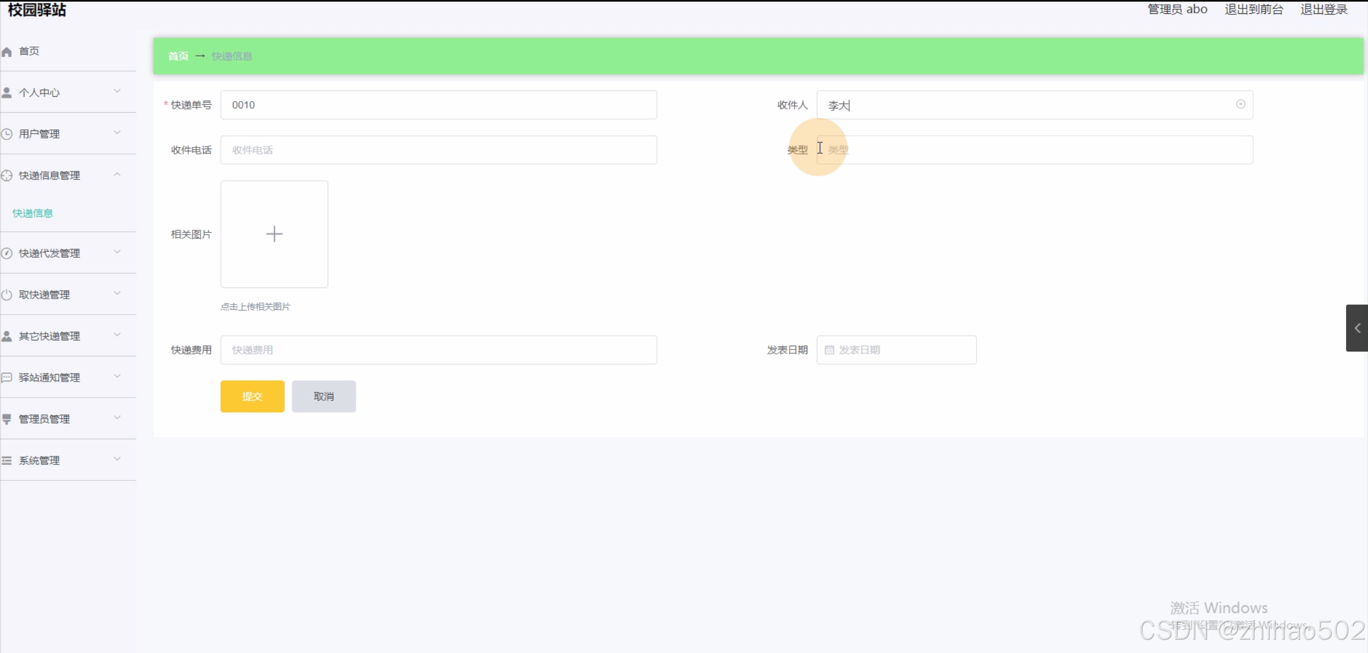Screen dimensions: 1368x653
Task: Click the clock icon for 用户管理
Action: point(7,134)
